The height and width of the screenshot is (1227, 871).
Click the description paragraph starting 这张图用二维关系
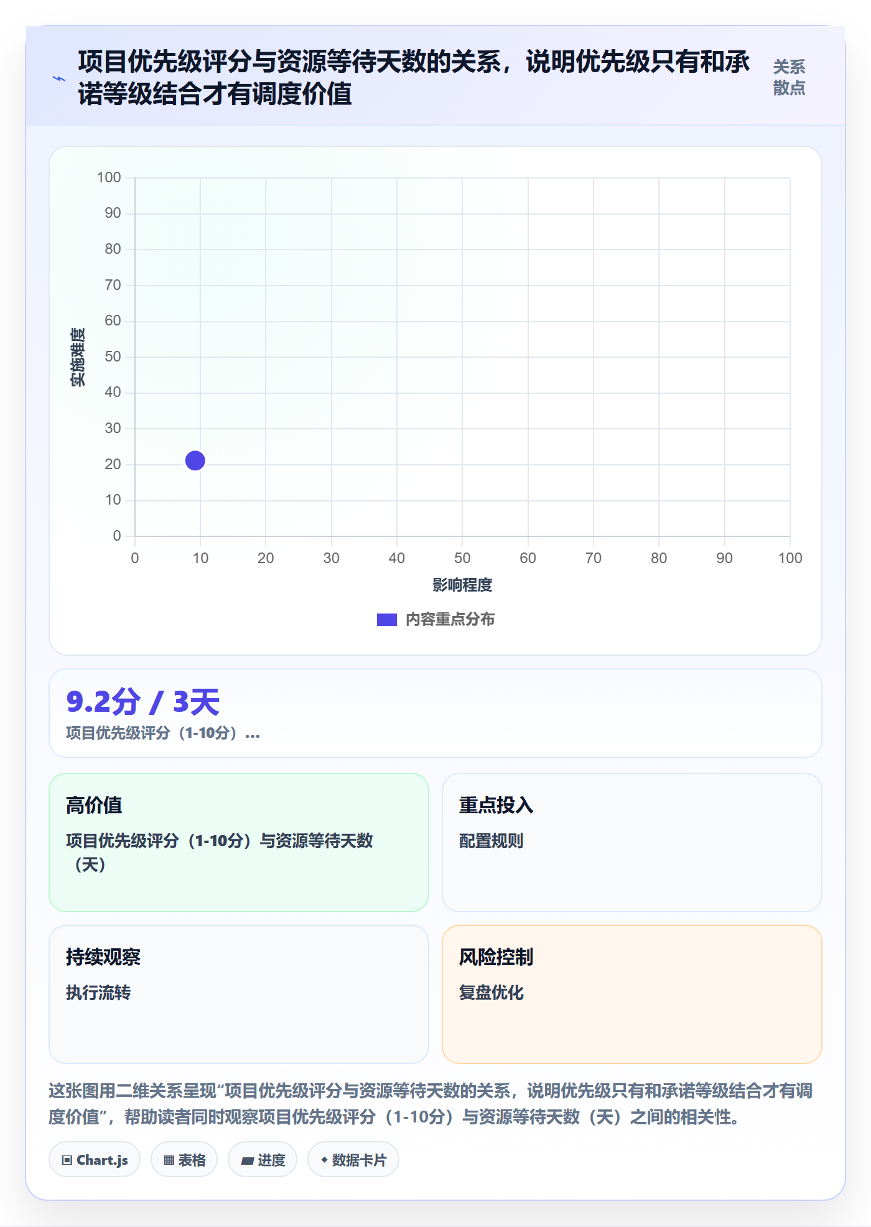coord(431,1104)
